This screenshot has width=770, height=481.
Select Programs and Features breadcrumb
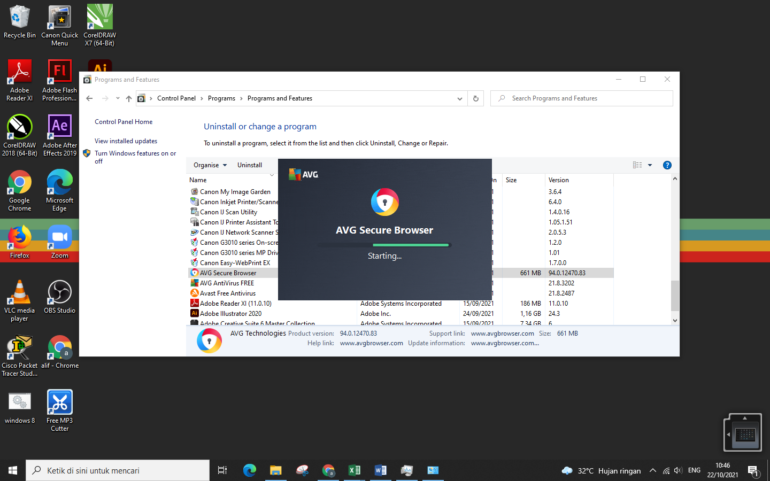pyautogui.click(x=280, y=98)
